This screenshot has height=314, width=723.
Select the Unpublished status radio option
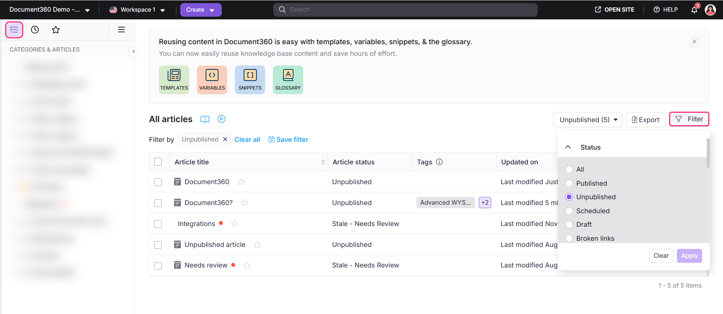(x=569, y=197)
